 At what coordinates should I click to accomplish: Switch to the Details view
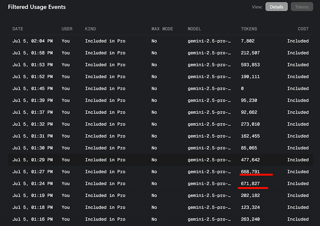click(276, 7)
